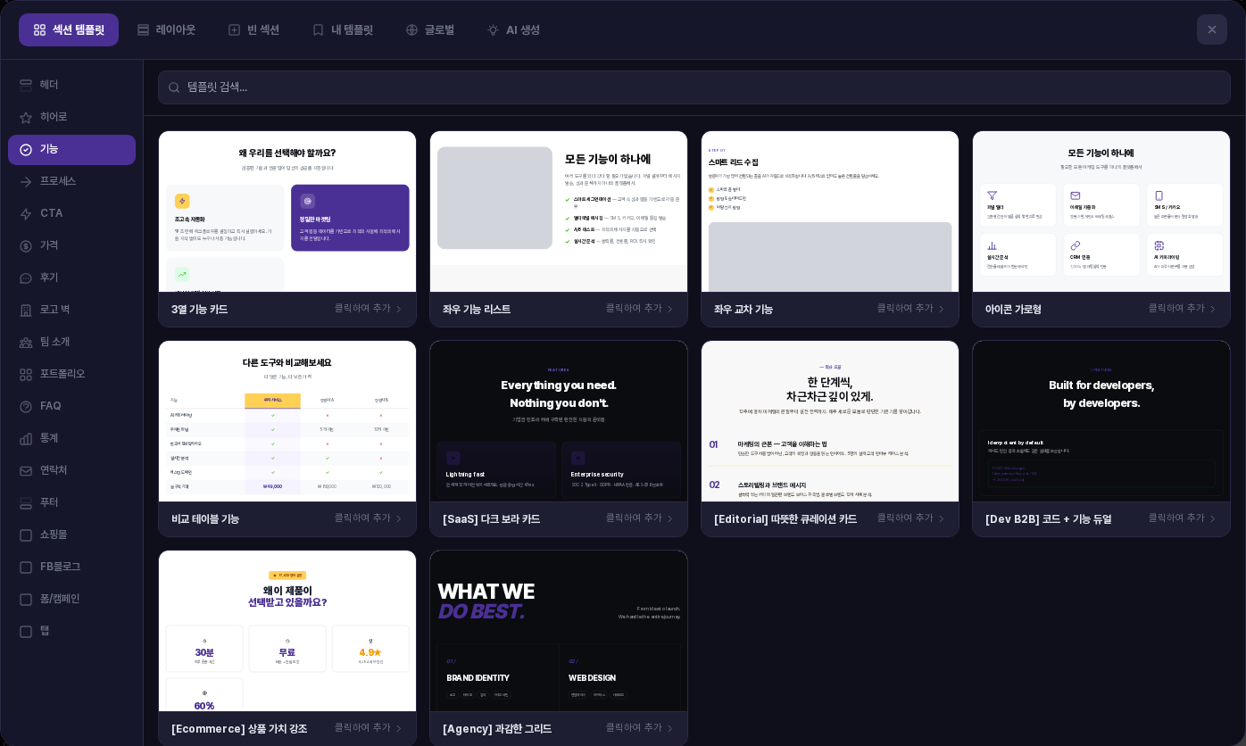Choose the [SaaS] 다크 보라 카드 thumbnail
Viewport: 1246px width, 746px height.
pos(559,421)
